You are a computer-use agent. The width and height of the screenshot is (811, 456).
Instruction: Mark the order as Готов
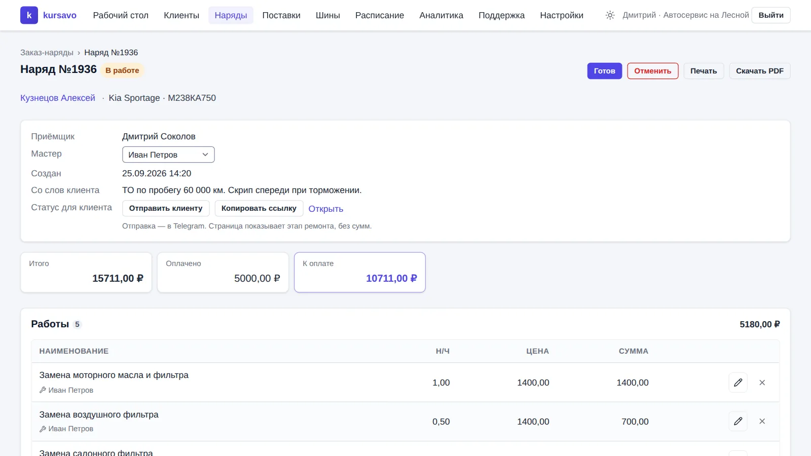(605, 71)
